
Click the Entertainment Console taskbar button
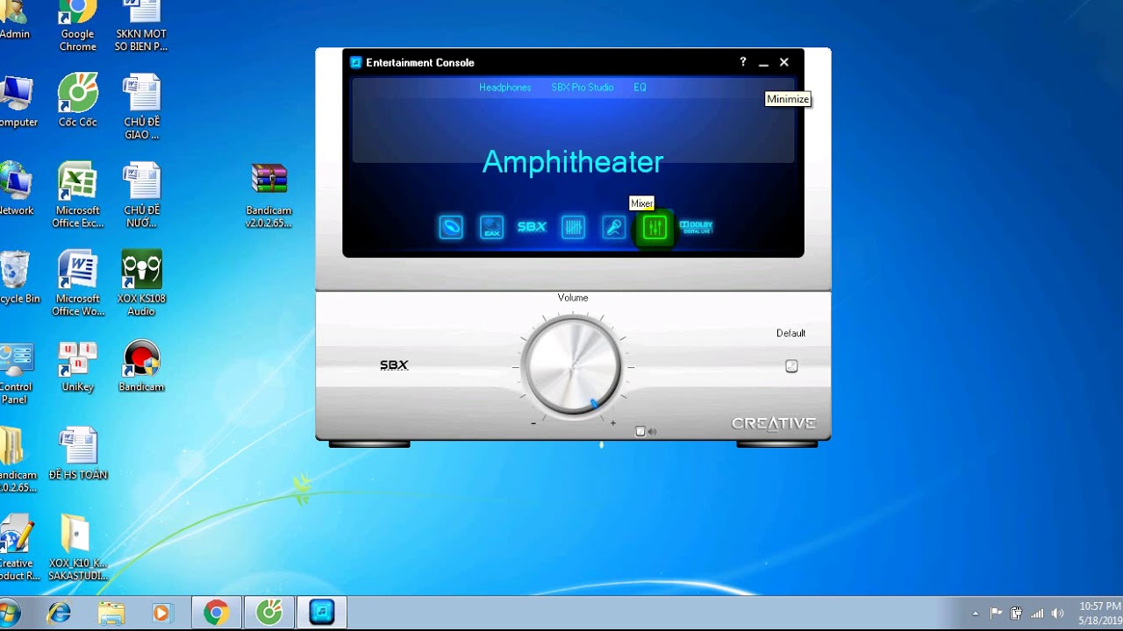tap(322, 613)
